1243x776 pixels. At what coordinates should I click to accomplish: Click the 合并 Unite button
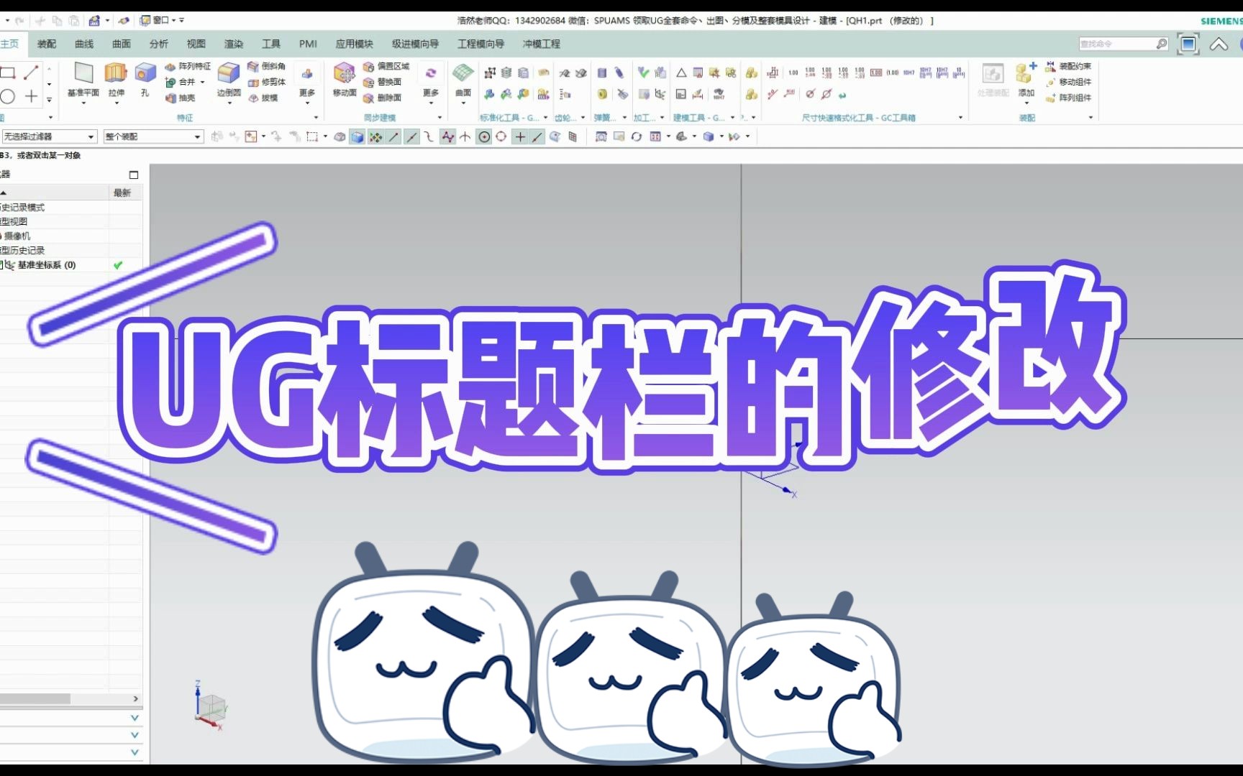(186, 81)
